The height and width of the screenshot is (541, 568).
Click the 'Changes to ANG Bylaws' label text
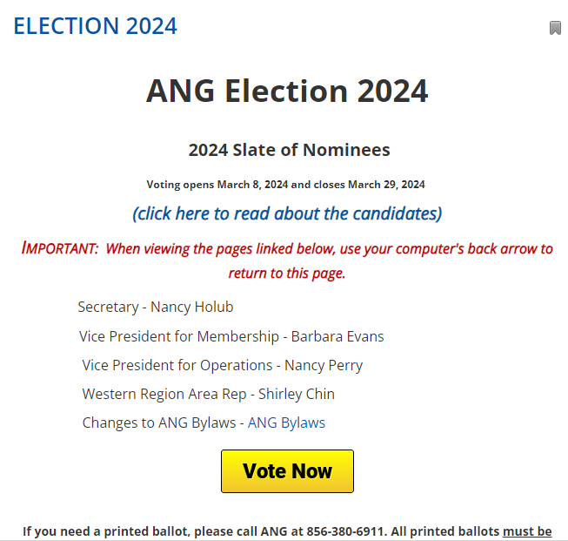pyautogui.click(x=160, y=423)
